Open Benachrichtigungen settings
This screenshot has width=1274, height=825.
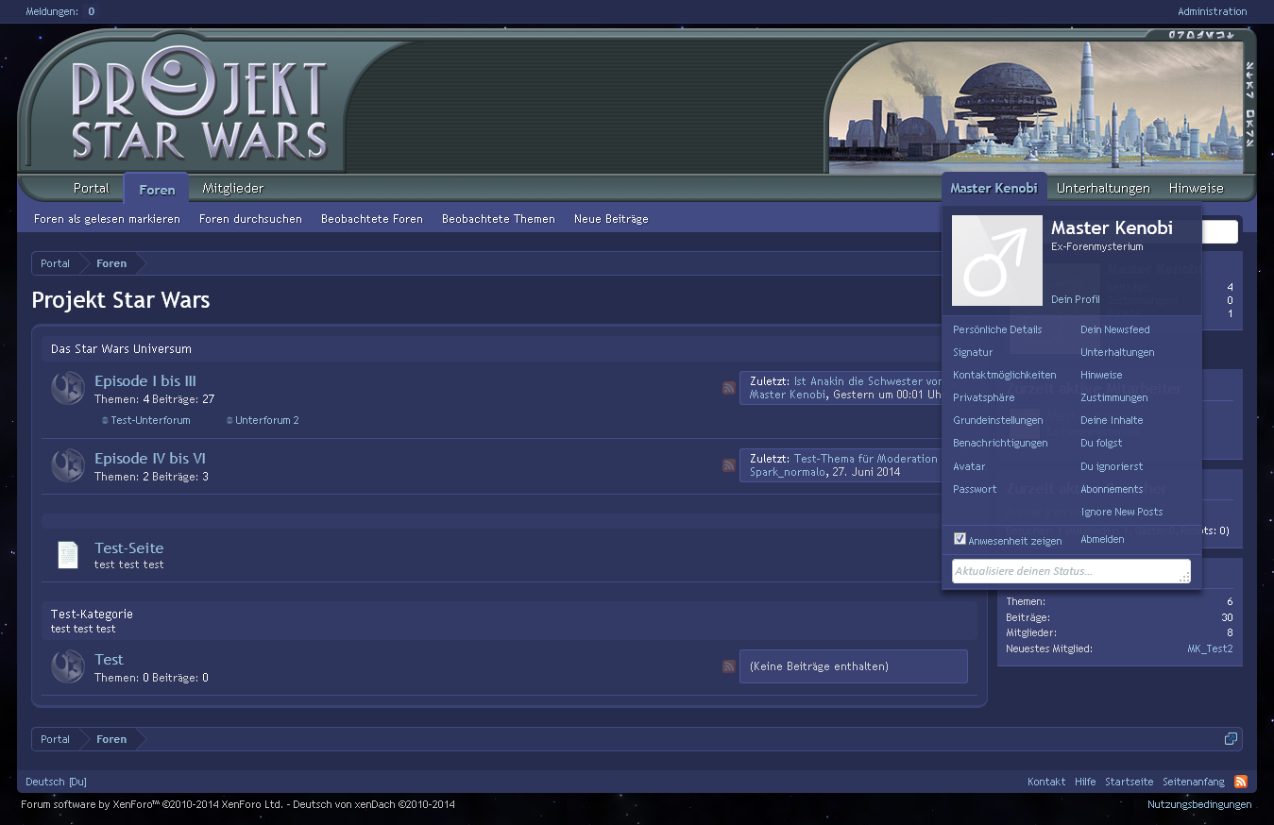click(1000, 443)
